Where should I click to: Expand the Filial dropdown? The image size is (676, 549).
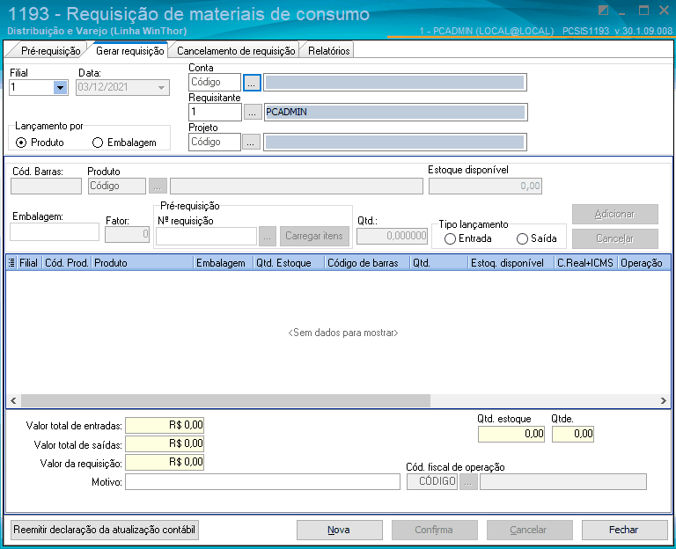point(61,87)
